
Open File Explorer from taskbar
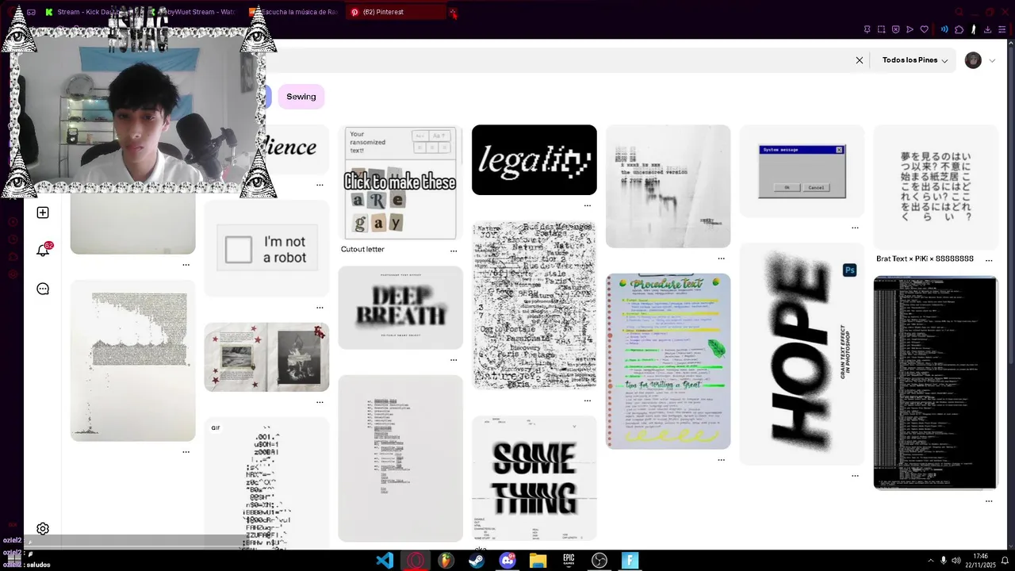pyautogui.click(x=538, y=561)
